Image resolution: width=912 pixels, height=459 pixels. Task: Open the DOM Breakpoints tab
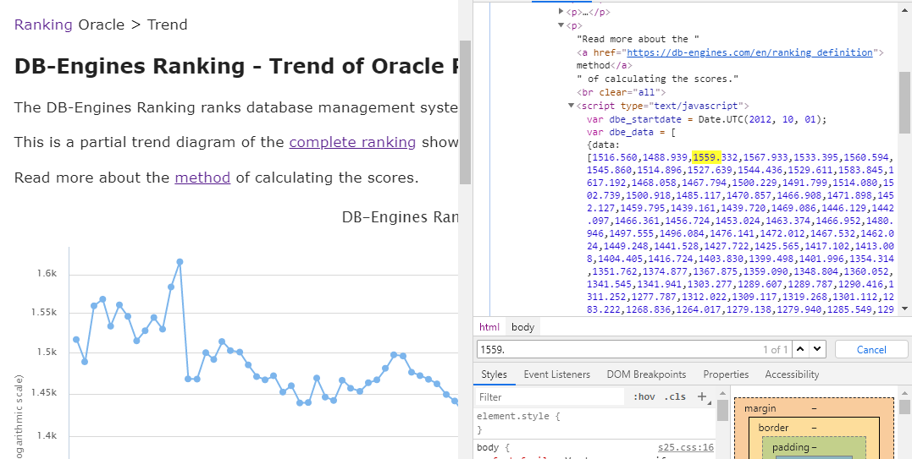pyautogui.click(x=646, y=374)
